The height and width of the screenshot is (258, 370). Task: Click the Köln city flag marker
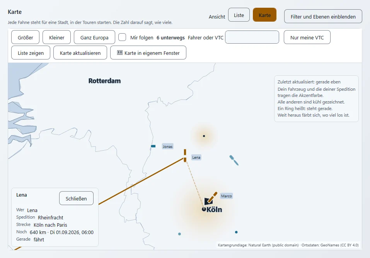[209, 201]
